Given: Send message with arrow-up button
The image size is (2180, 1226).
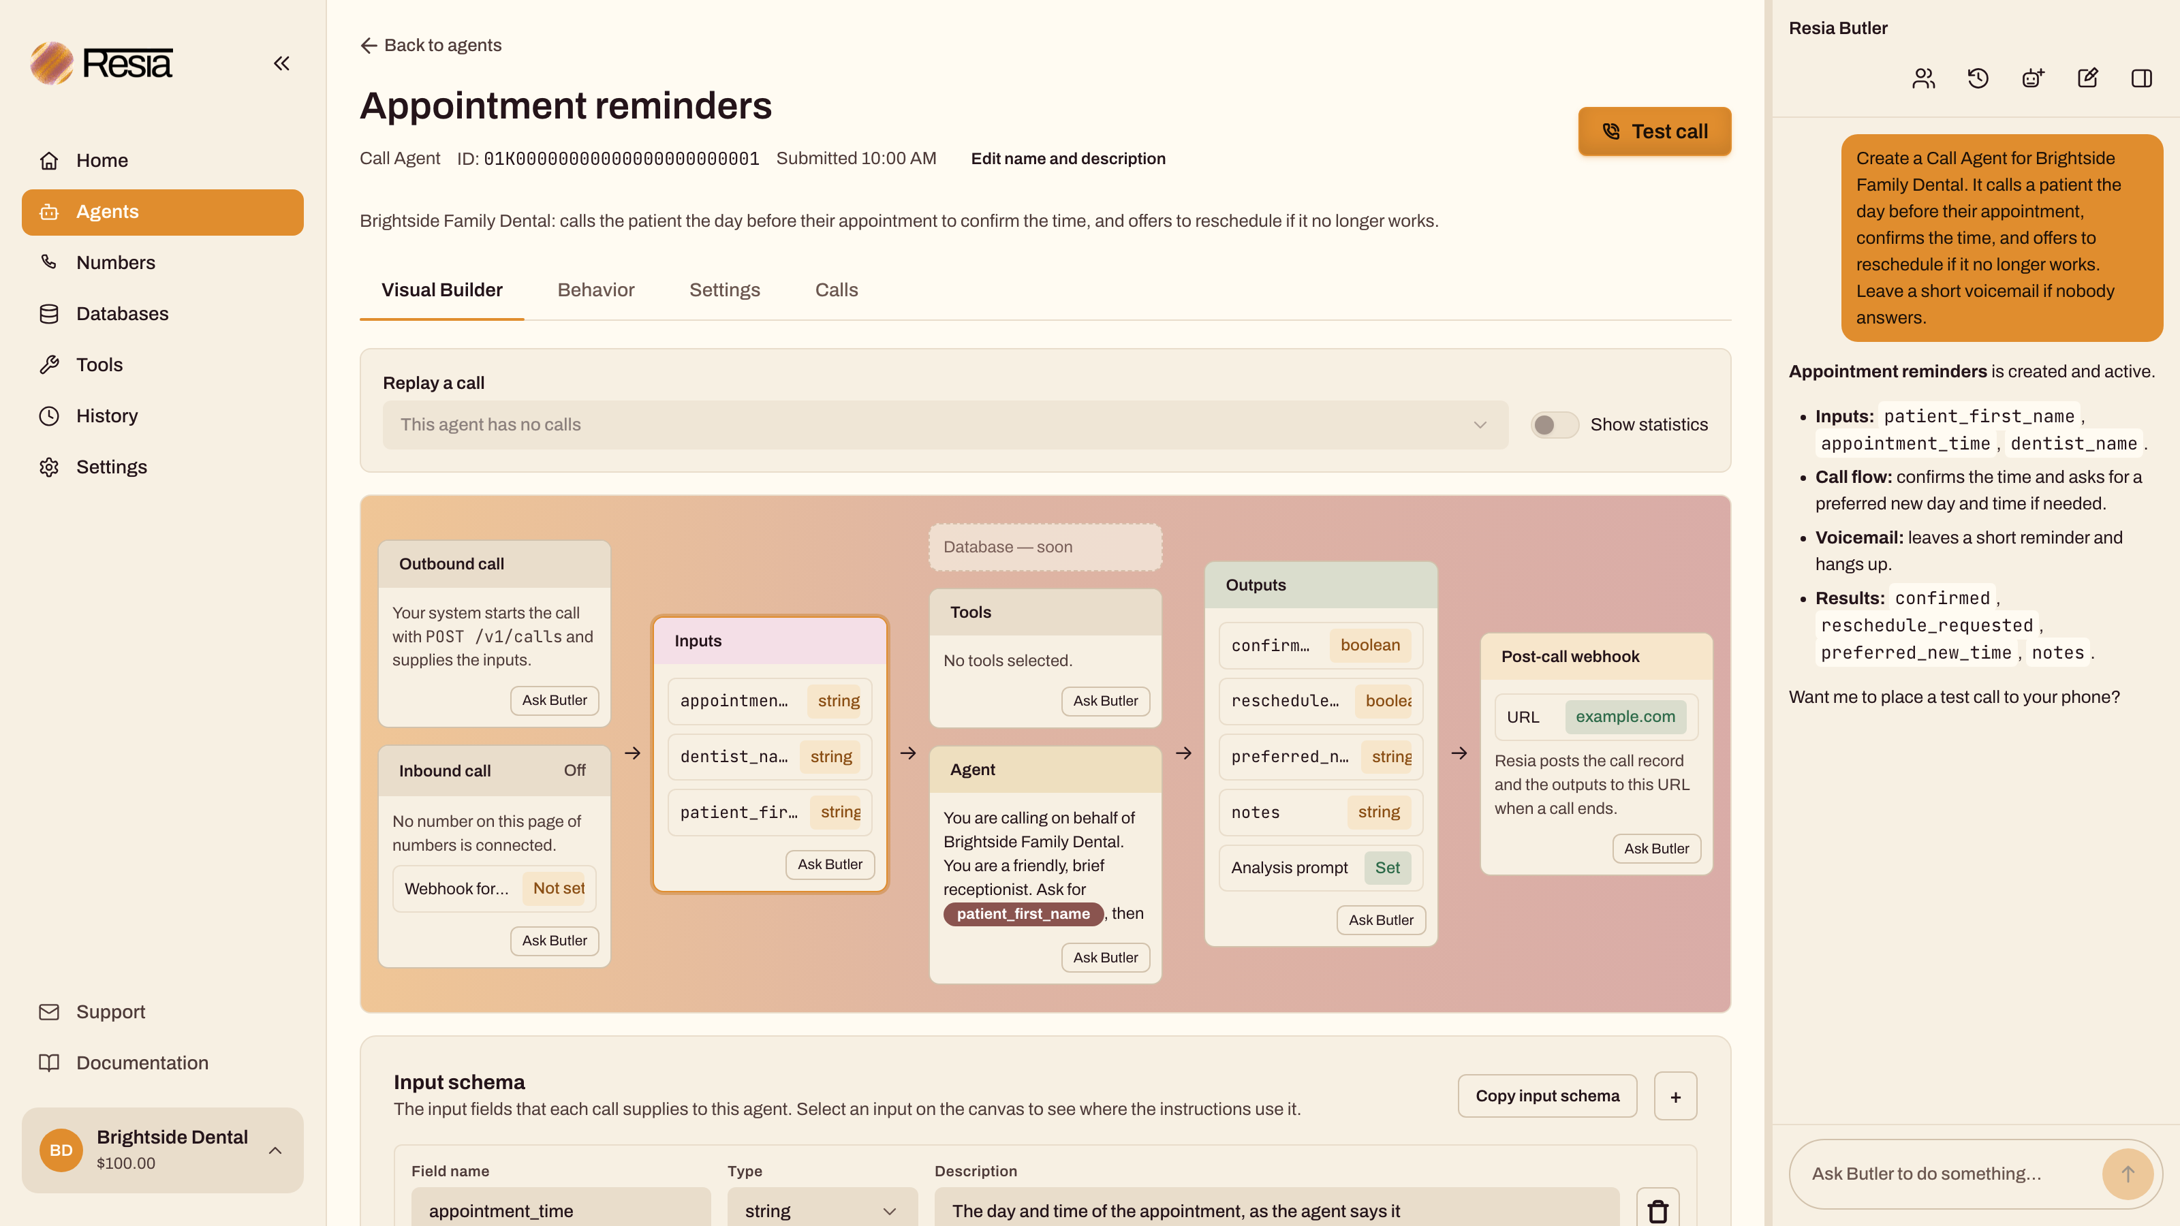Looking at the screenshot, I should pyautogui.click(x=2128, y=1174).
